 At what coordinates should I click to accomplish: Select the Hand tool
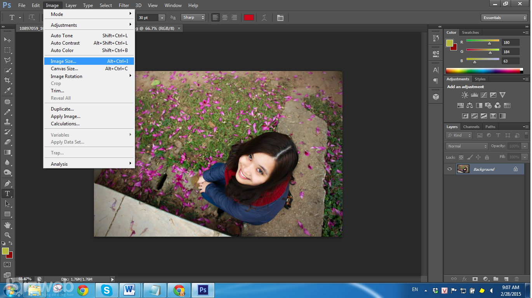pos(7,224)
